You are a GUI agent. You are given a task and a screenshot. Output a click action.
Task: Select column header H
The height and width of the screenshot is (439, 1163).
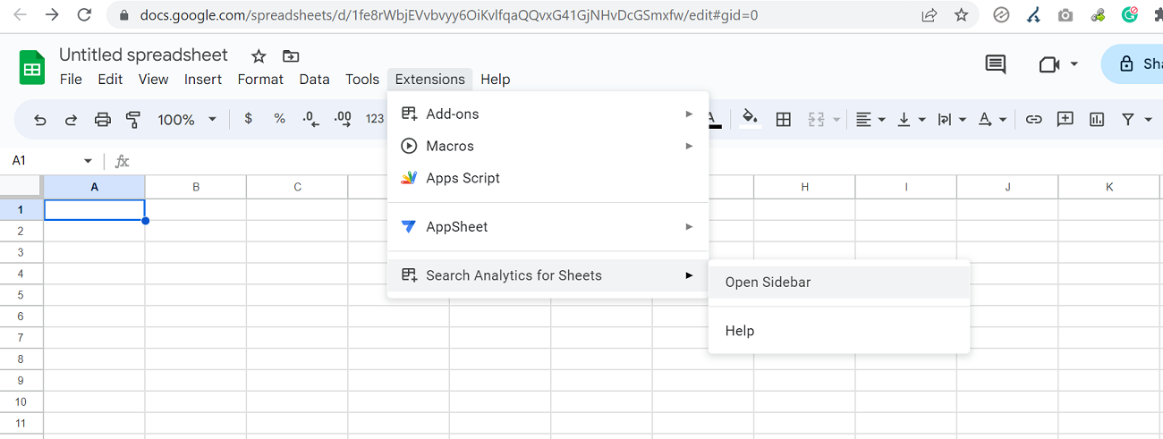pos(804,187)
